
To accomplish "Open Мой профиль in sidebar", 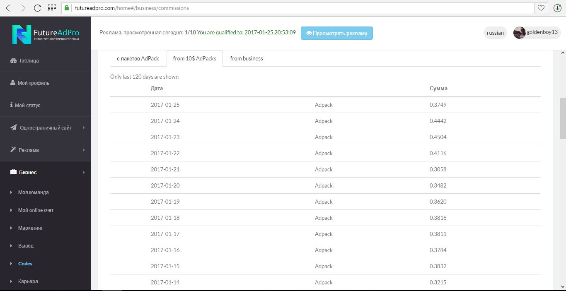I will pyautogui.click(x=33, y=83).
